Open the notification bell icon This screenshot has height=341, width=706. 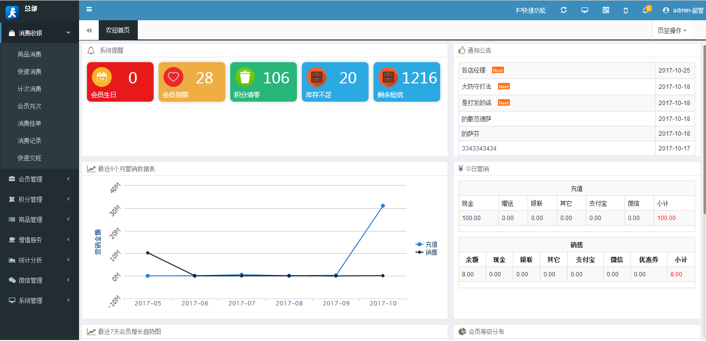coord(645,10)
